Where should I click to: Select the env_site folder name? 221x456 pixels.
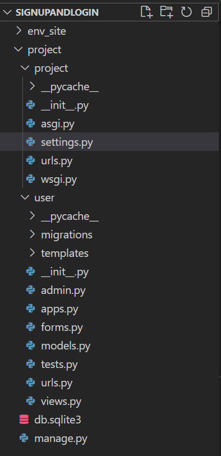tap(47, 31)
